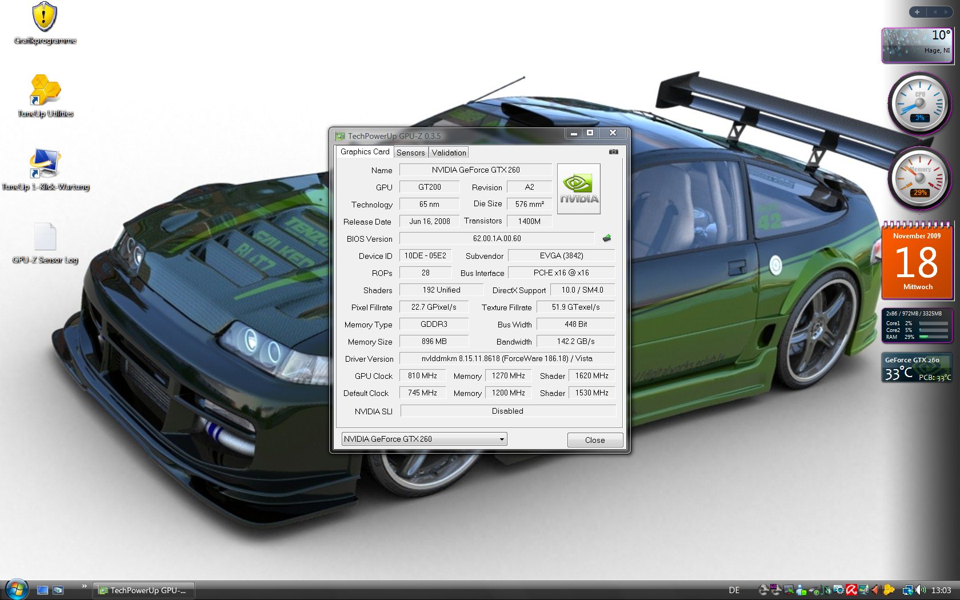The height and width of the screenshot is (600, 960).
Task: Click the BIOS Version field 62.00.1A.00.60
Action: 497,238
